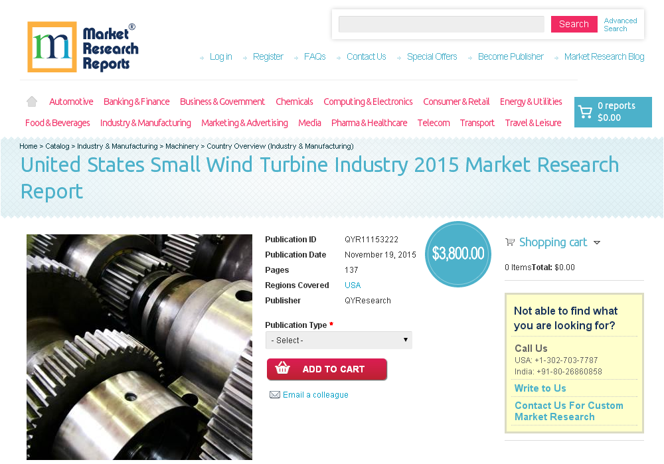Open the home icon in category bar

pos(32,102)
